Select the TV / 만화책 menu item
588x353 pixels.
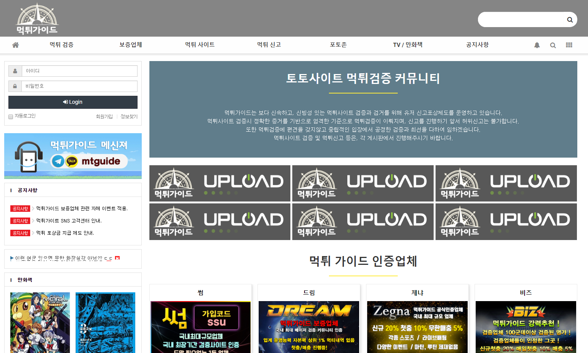click(x=408, y=45)
